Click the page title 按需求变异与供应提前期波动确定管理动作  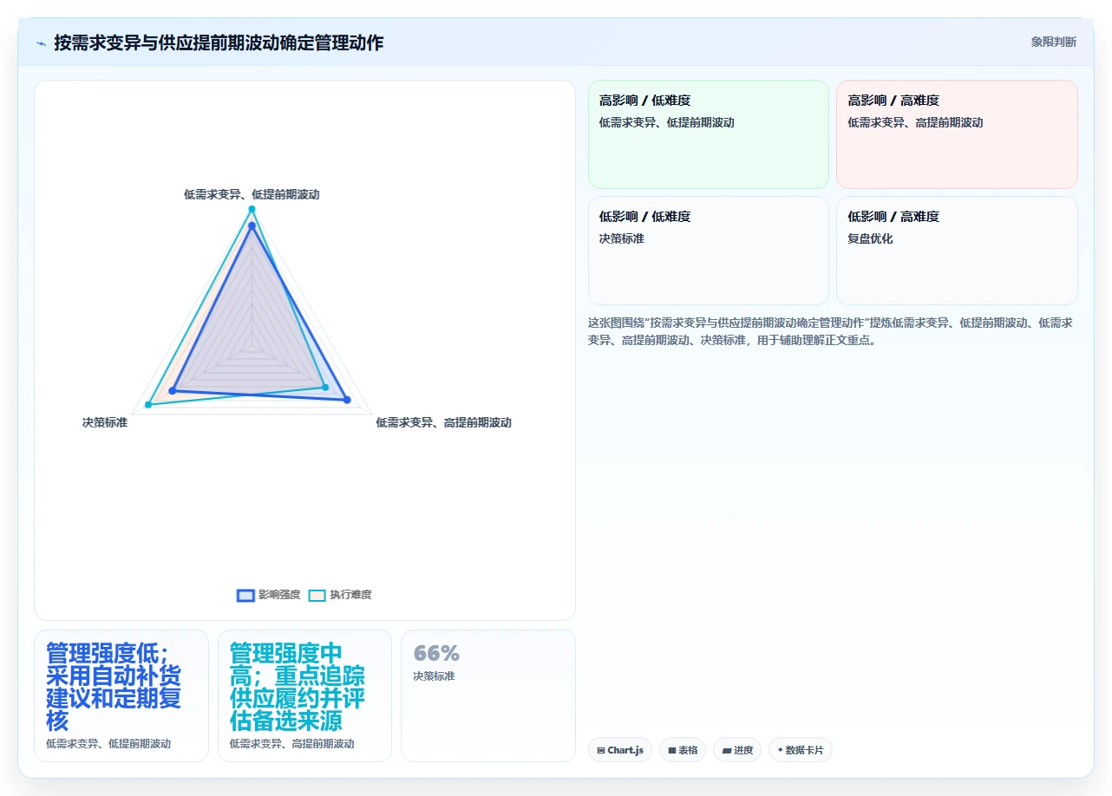[219, 42]
